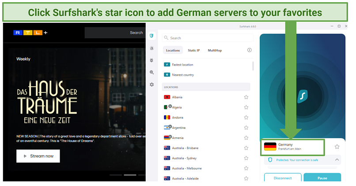Click the Weekly label on RTL+ banner
Viewport: 356px width, 186px height.
tap(23, 59)
